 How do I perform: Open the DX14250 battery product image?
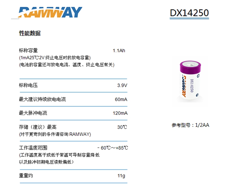click(190, 81)
